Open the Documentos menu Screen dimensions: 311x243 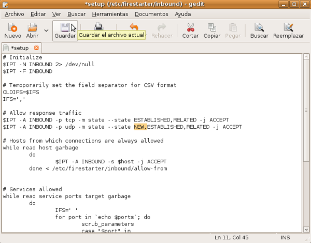click(152, 14)
